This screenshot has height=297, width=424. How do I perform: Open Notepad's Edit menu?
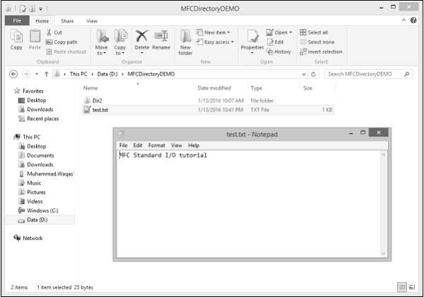point(138,145)
